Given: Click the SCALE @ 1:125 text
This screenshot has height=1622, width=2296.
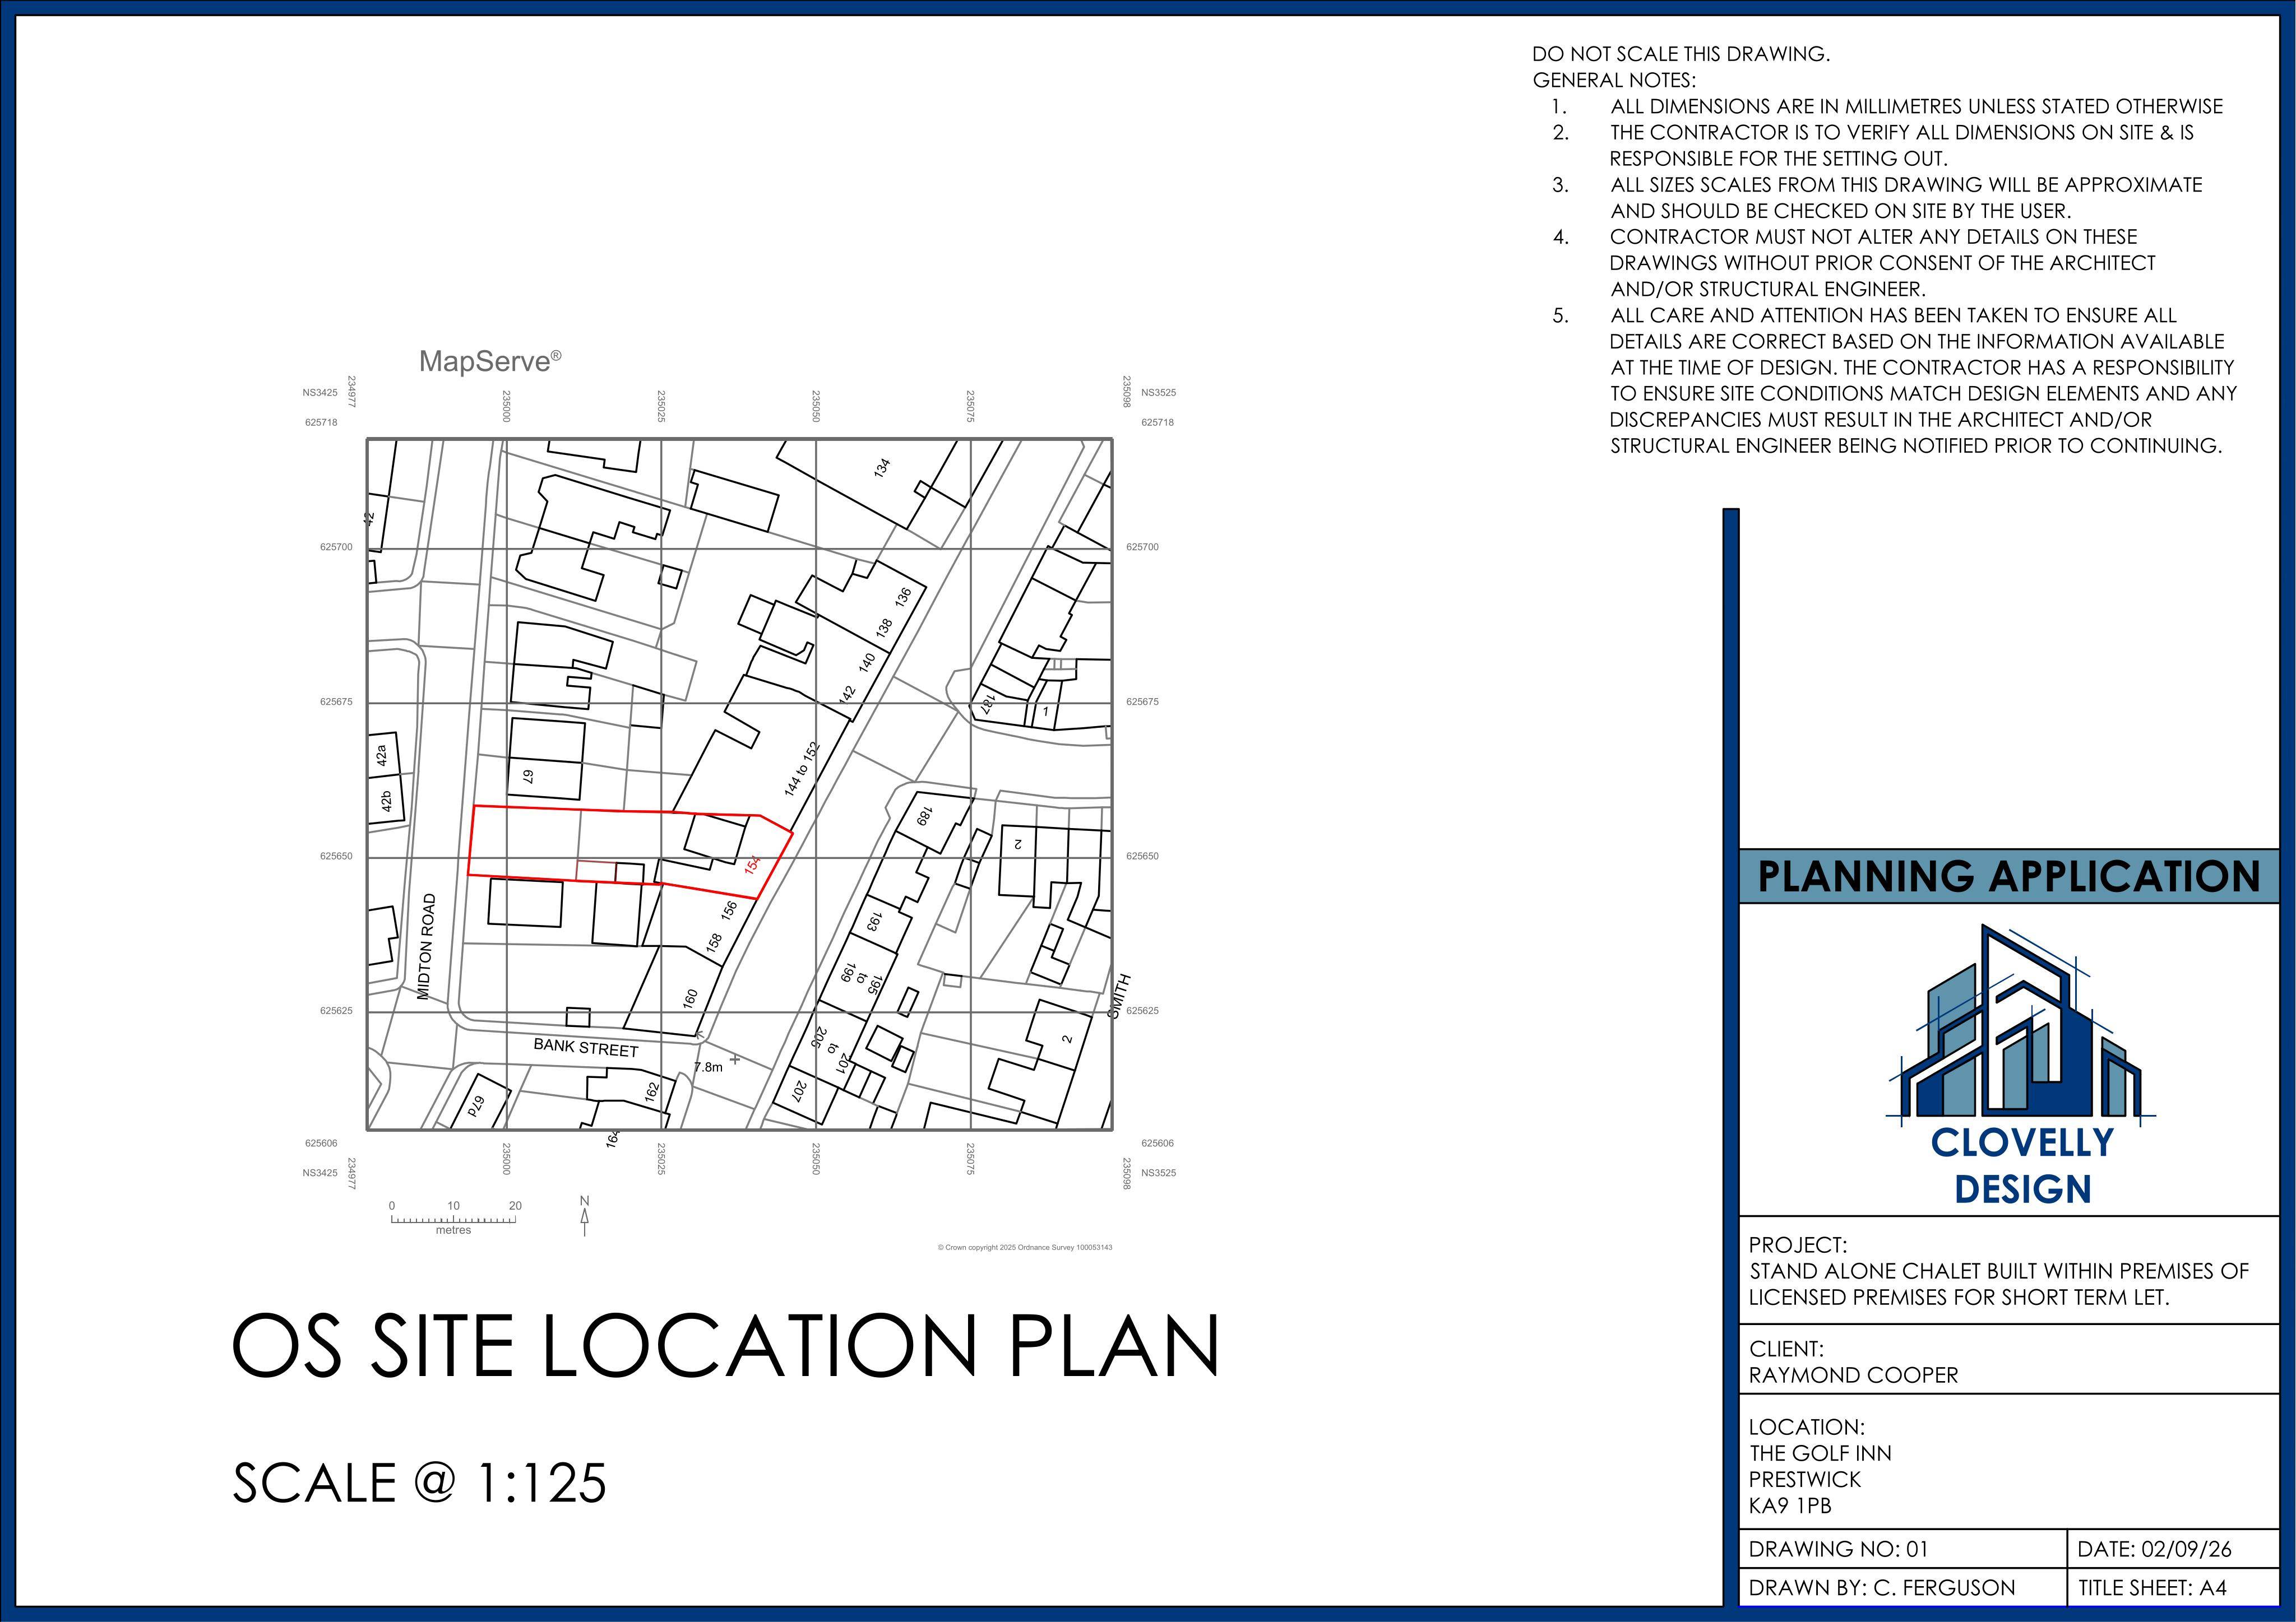Looking at the screenshot, I should coord(420,1482).
